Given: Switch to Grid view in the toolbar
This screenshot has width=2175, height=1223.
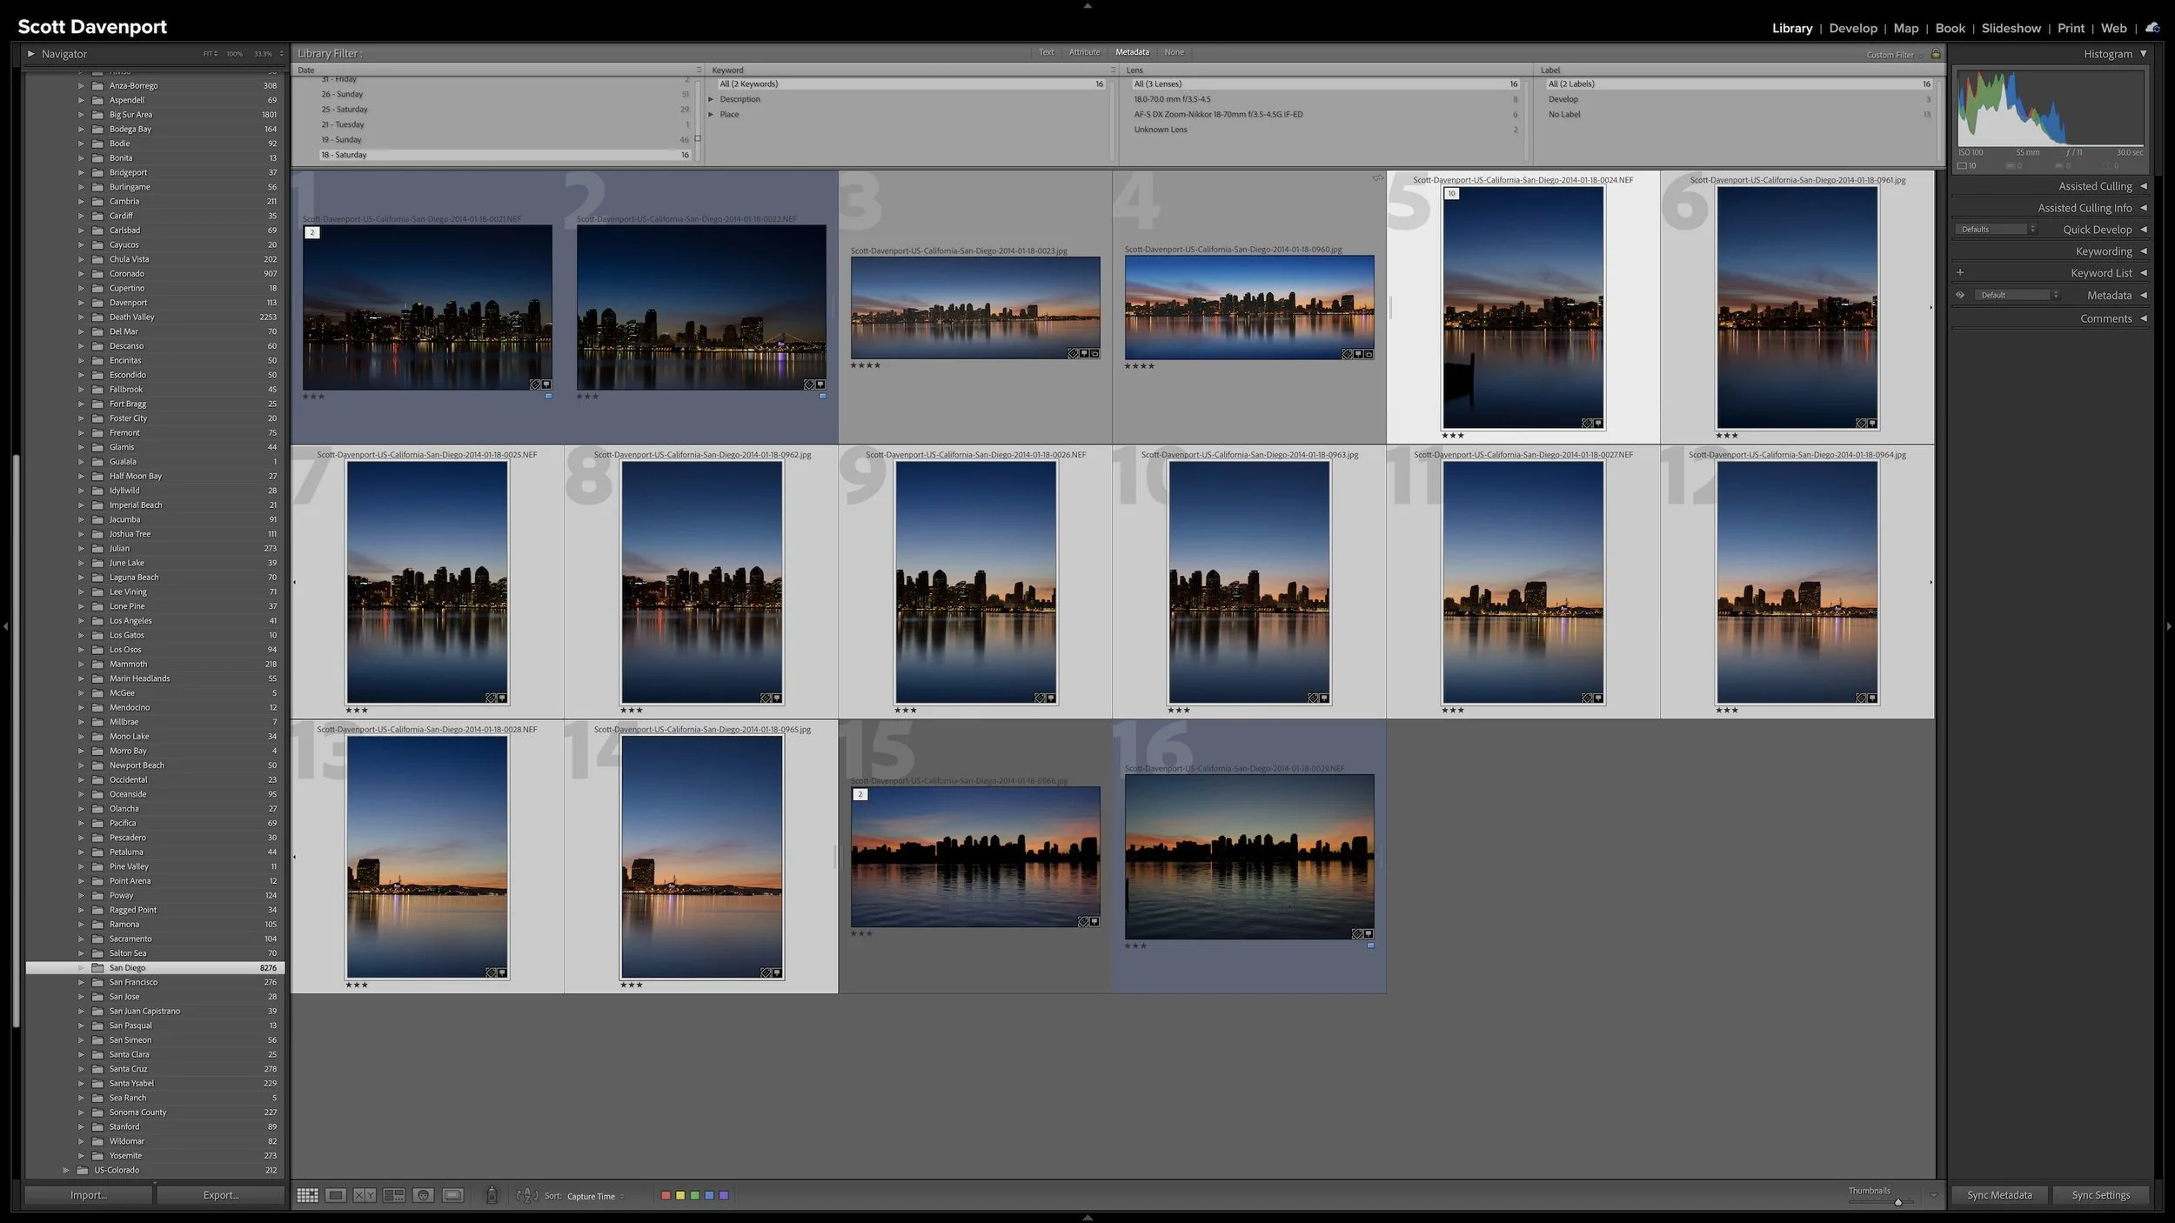Looking at the screenshot, I should 307,1195.
